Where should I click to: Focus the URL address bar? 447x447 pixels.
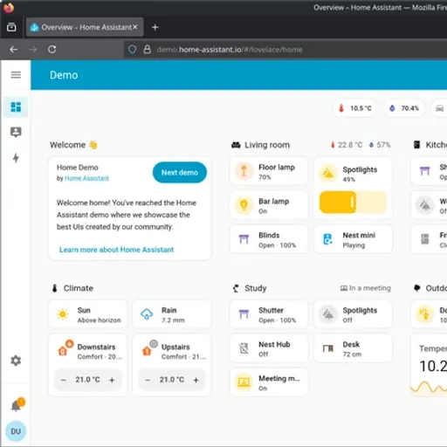[x=285, y=50]
